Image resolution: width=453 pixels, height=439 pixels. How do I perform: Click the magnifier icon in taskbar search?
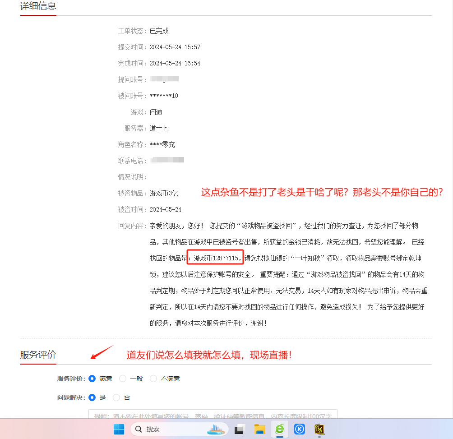pos(139,429)
